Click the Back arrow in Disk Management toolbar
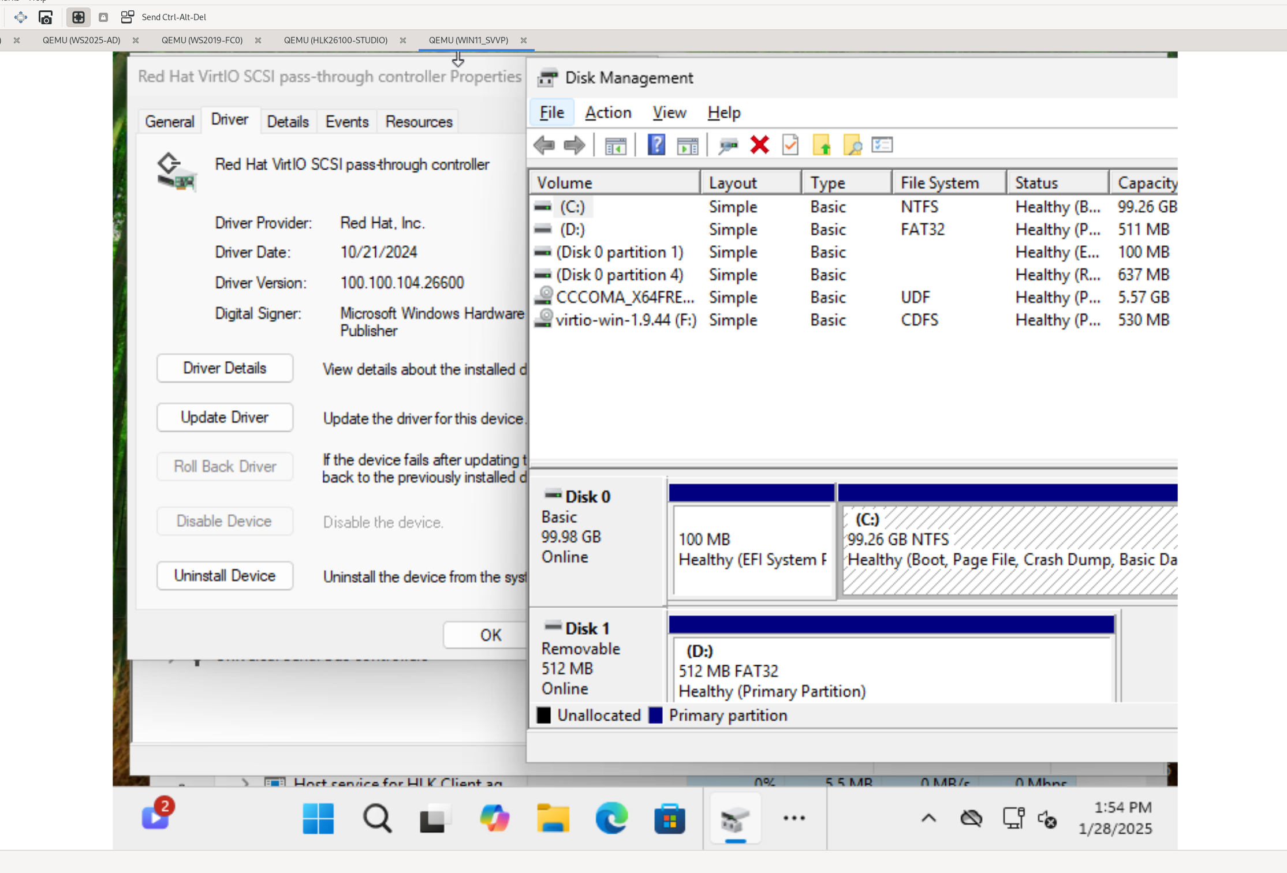The width and height of the screenshot is (1287, 873). (544, 145)
